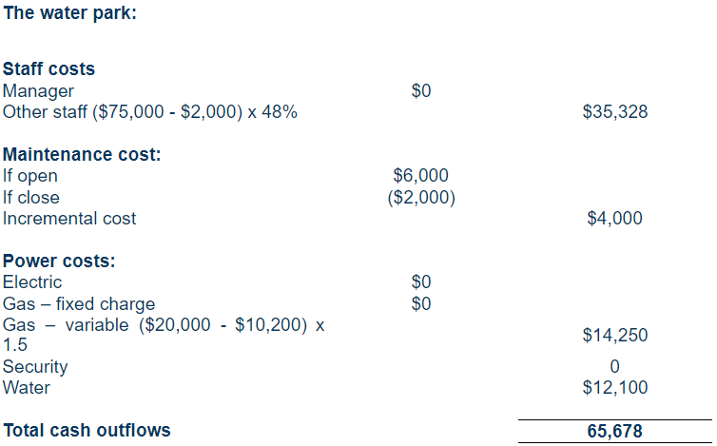Click the 'If close' ($2,000) value
Viewport: 717px width, 446px height.
coord(421,197)
